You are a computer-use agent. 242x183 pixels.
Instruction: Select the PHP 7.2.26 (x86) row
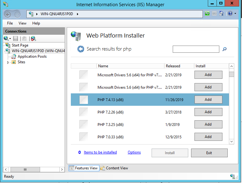pos(150,112)
